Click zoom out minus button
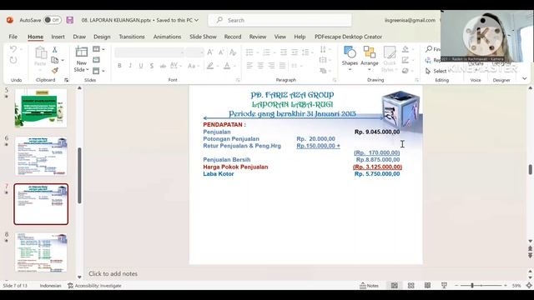The width and height of the screenshot is (534, 300). pos(456,286)
